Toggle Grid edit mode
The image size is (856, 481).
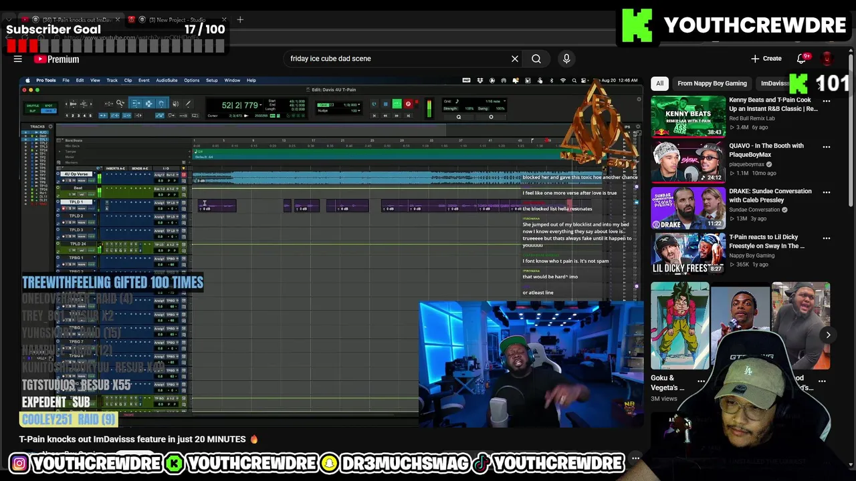pos(49,111)
